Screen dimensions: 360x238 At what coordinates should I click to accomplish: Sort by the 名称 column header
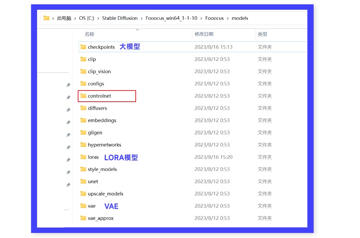pyautogui.click(x=90, y=34)
